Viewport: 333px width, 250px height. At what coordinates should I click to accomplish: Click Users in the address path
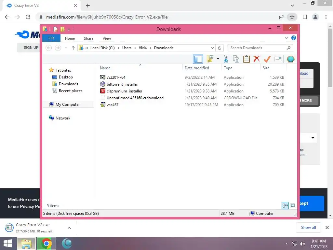[127, 48]
